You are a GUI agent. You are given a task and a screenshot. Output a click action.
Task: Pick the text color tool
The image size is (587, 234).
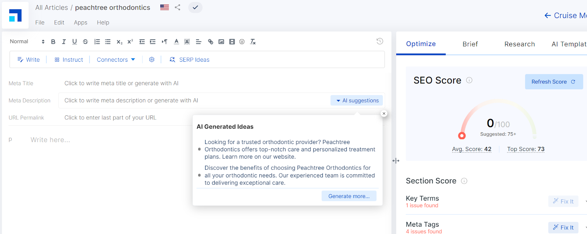click(176, 42)
